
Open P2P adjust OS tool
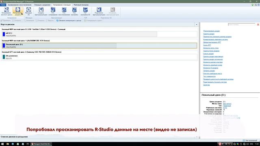coord(85,11)
